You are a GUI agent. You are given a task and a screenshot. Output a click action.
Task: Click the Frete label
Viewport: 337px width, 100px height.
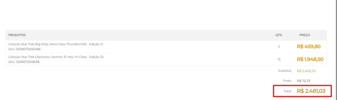tap(288, 81)
